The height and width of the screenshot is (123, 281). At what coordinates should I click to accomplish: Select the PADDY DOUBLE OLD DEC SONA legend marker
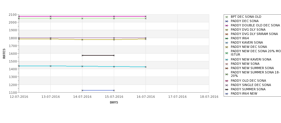(227, 26)
